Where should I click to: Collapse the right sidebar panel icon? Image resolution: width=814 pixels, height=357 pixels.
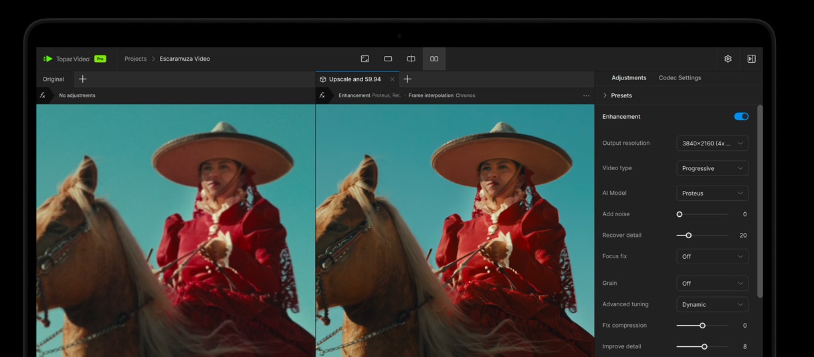point(751,59)
